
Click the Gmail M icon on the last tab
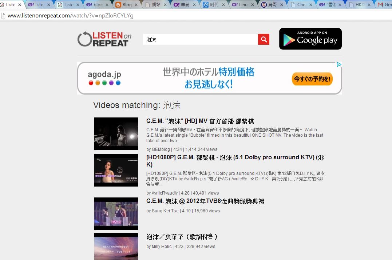pos(381,5)
